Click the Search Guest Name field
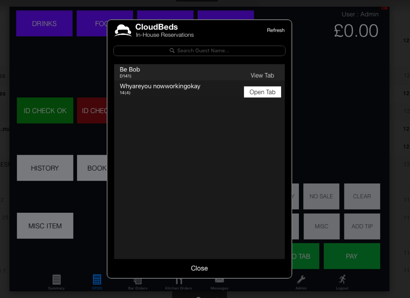This screenshot has height=298, width=410. [199, 51]
